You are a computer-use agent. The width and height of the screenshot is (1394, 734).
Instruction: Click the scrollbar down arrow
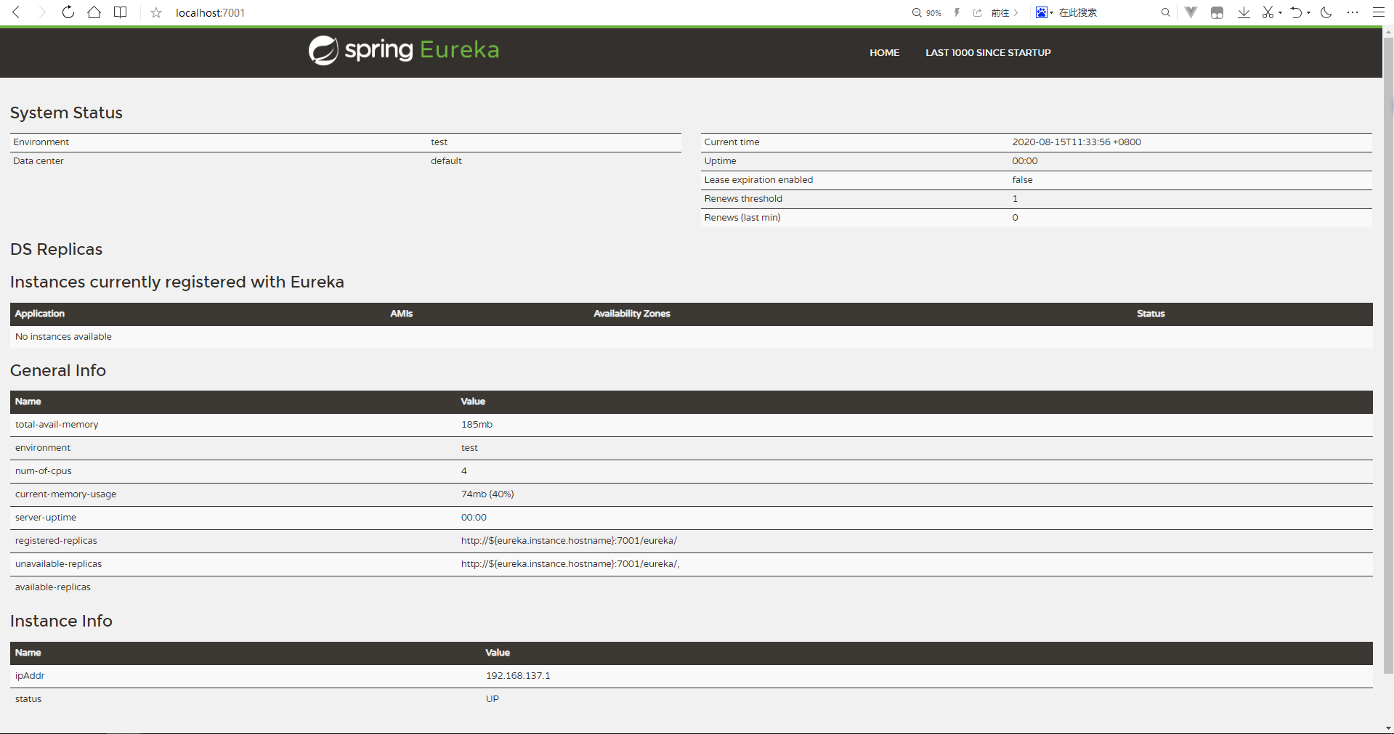[1388, 727]
